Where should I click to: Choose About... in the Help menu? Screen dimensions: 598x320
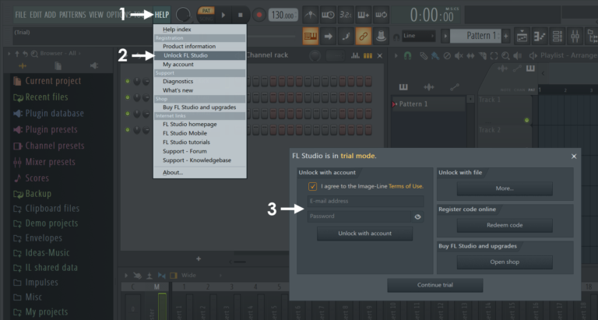[200, 172]
